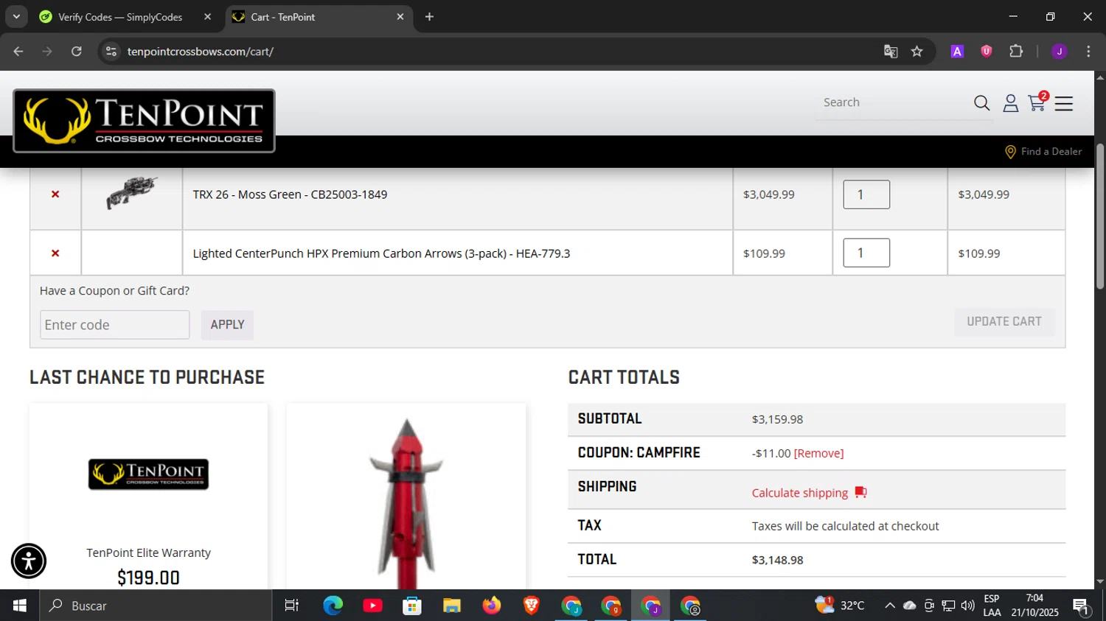Show hidden system tray icons

pos(890,606)
